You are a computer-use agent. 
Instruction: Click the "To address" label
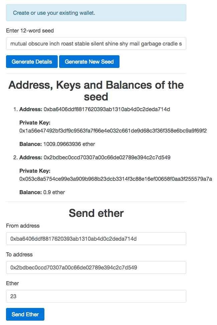pos(19,254)
